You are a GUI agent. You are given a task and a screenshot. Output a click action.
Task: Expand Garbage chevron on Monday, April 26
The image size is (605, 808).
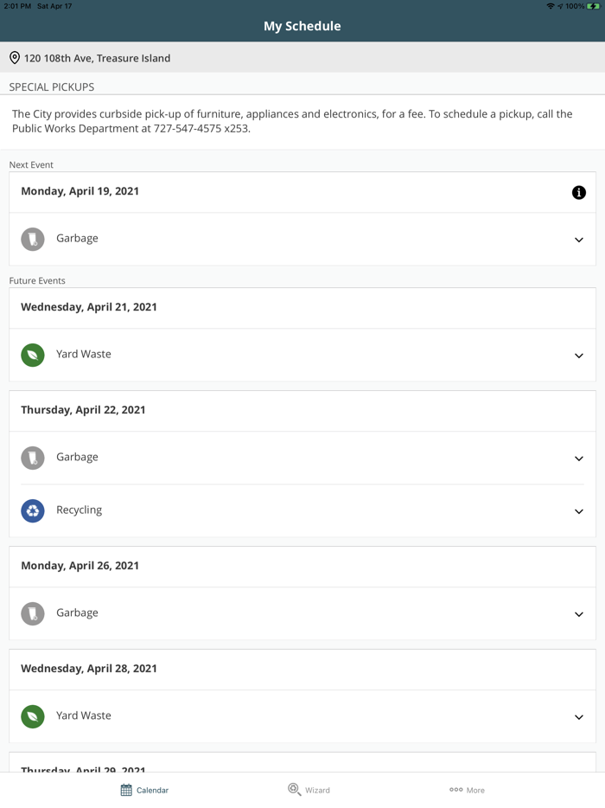click(579, 614)
